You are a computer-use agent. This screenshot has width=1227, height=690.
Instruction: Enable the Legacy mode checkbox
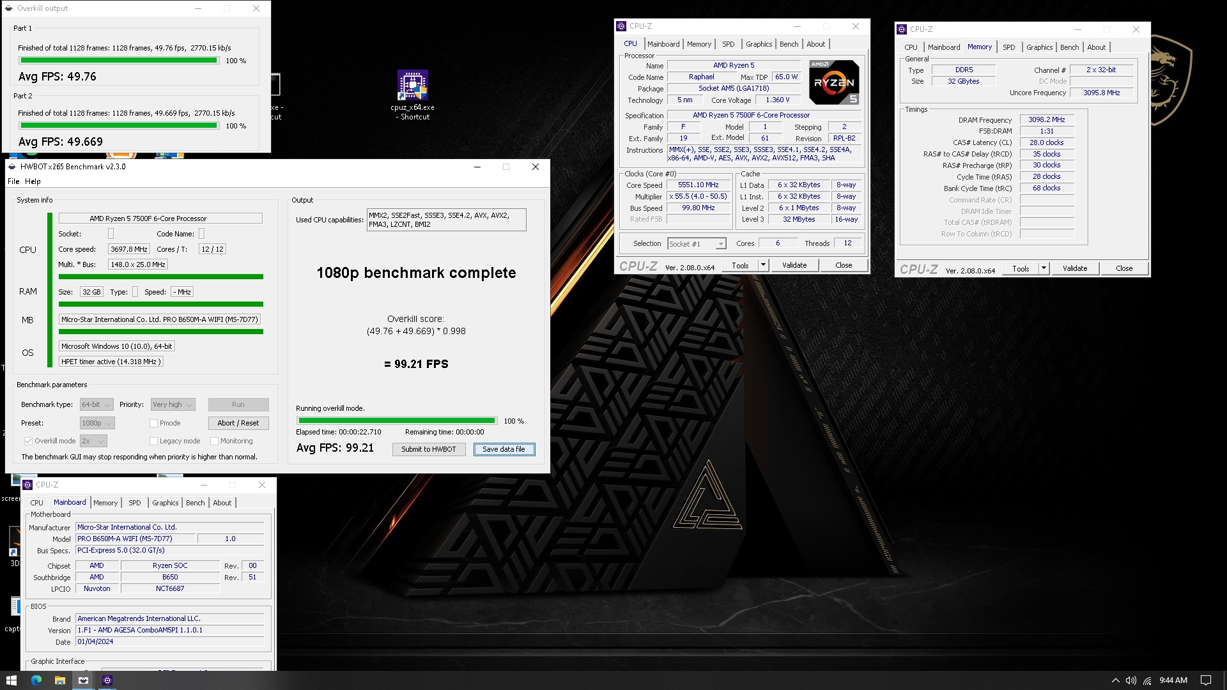click(x=153, y=441)
